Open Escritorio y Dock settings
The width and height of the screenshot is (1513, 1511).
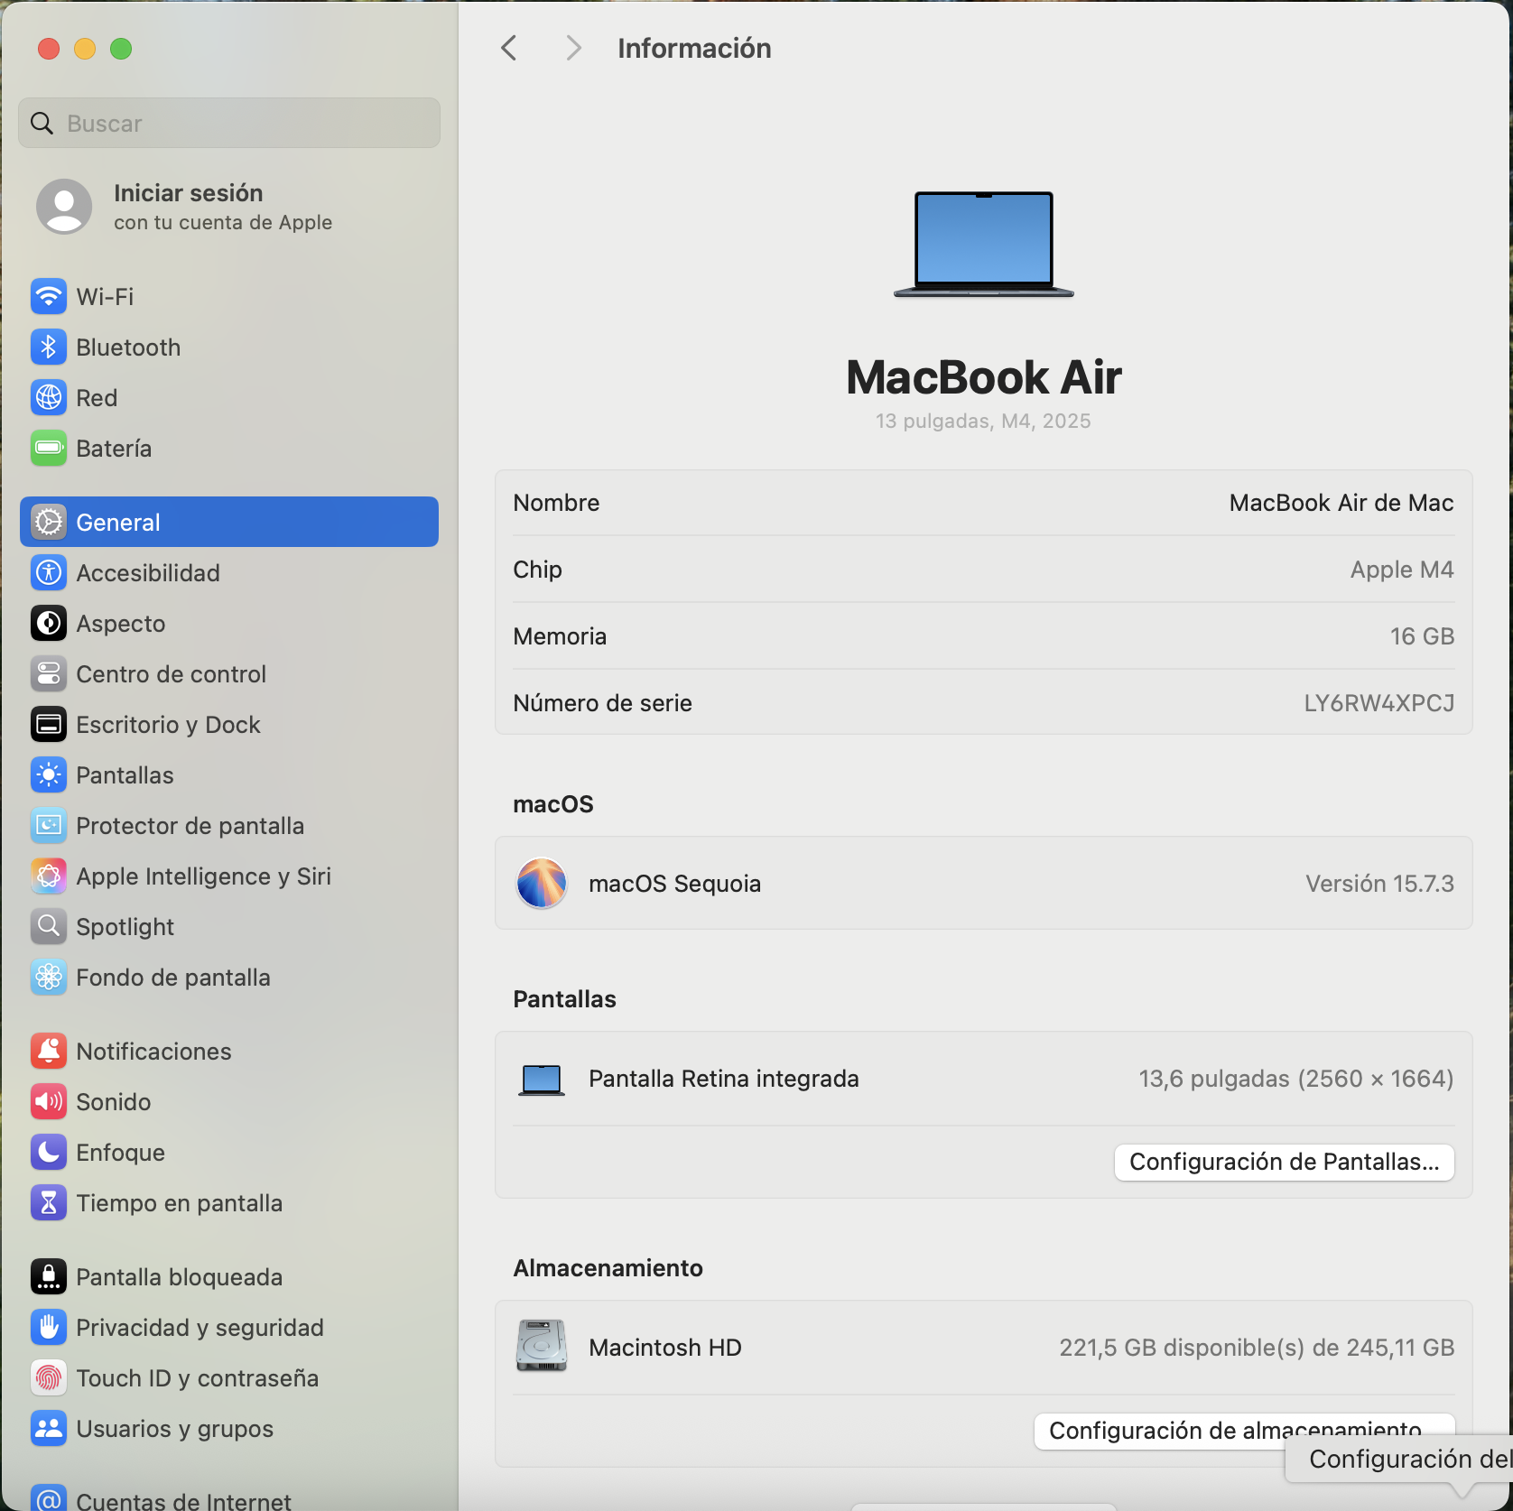(168, 724)
